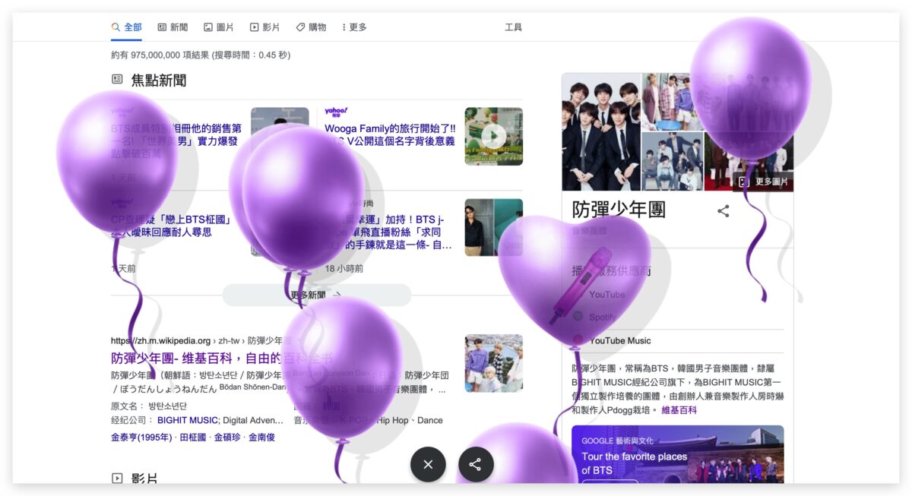The image size is (912, 496).
Task: Open the Wooga Family的旅行開始了 news headline
Action: pyautogui.click(x=390, y=134)
